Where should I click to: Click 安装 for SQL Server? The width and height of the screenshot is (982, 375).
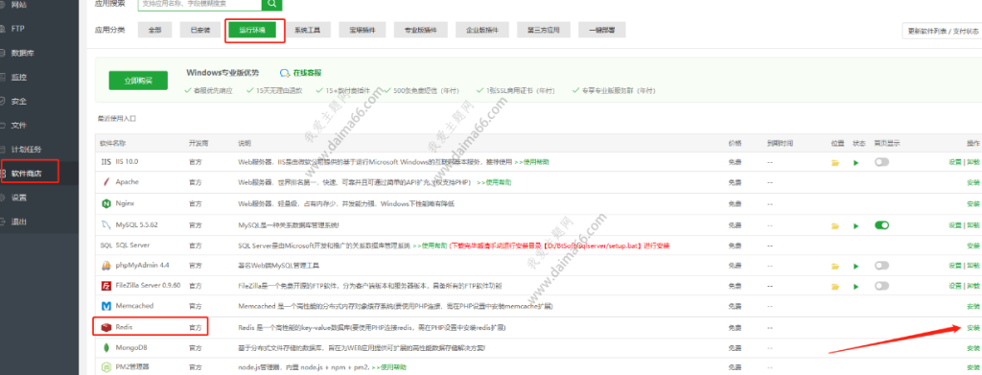pos(972,246)
